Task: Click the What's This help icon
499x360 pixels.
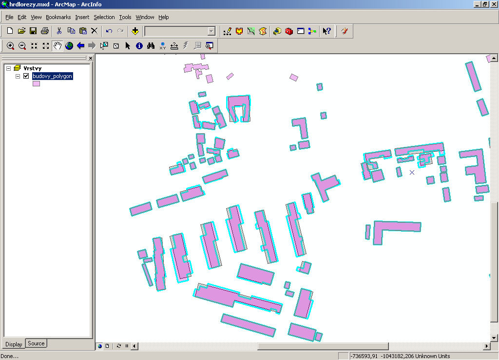Action: (327, 31)
